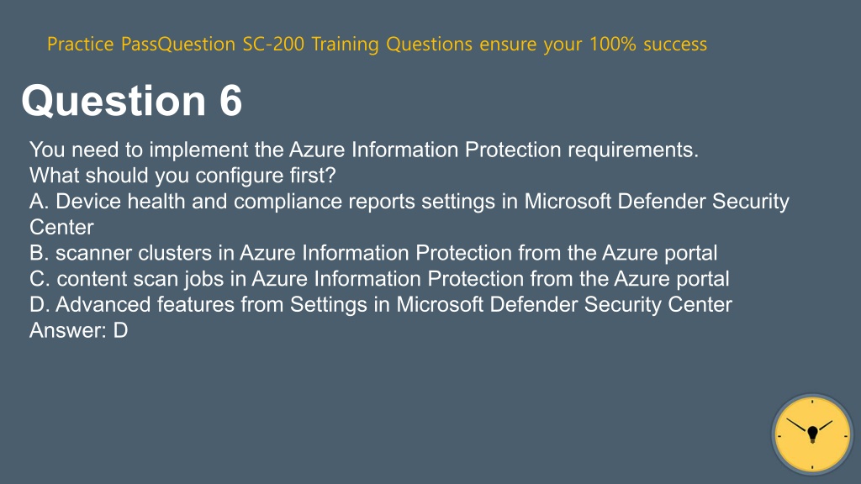Click the text What should you configure first?
The width and height of the screenshot is (861, 484).
[x=182, y=176]
